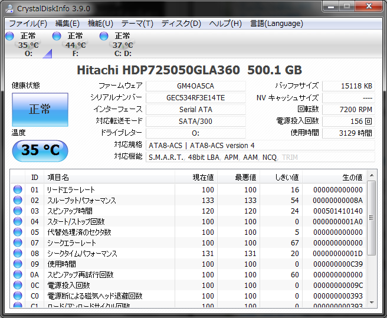Image resolution: width=387 pixels, height=318 pixels.
Task: Select the 電源断による磁気ヘッド退避回数 row
Action: click(x=188, y=296)
